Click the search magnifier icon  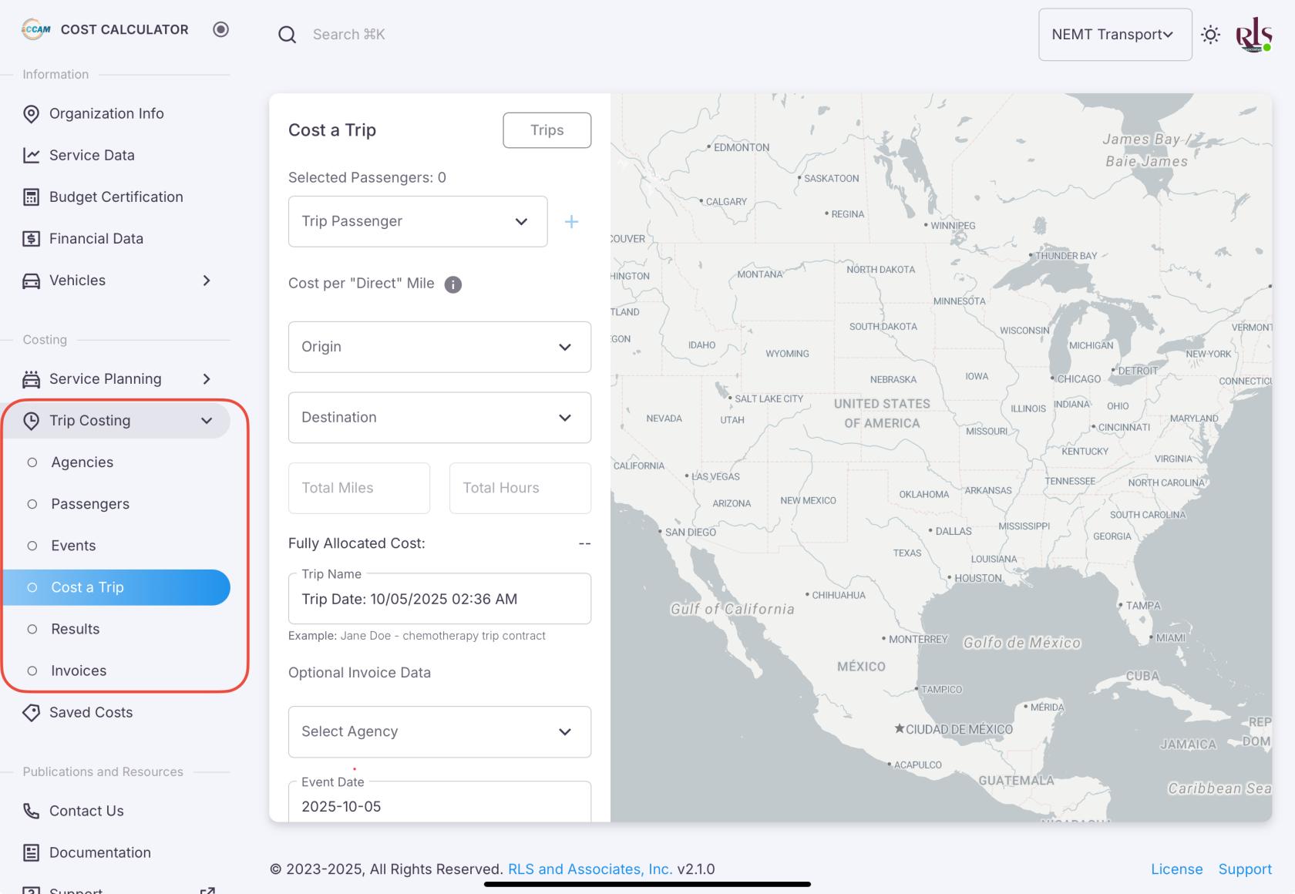[287, 35]
